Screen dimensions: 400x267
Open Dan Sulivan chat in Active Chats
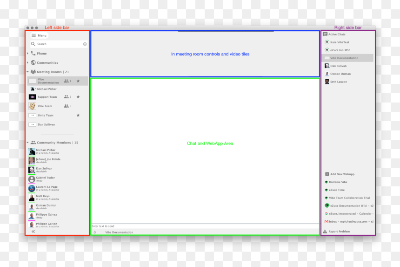pyautogui.click(x=338, y=66)
